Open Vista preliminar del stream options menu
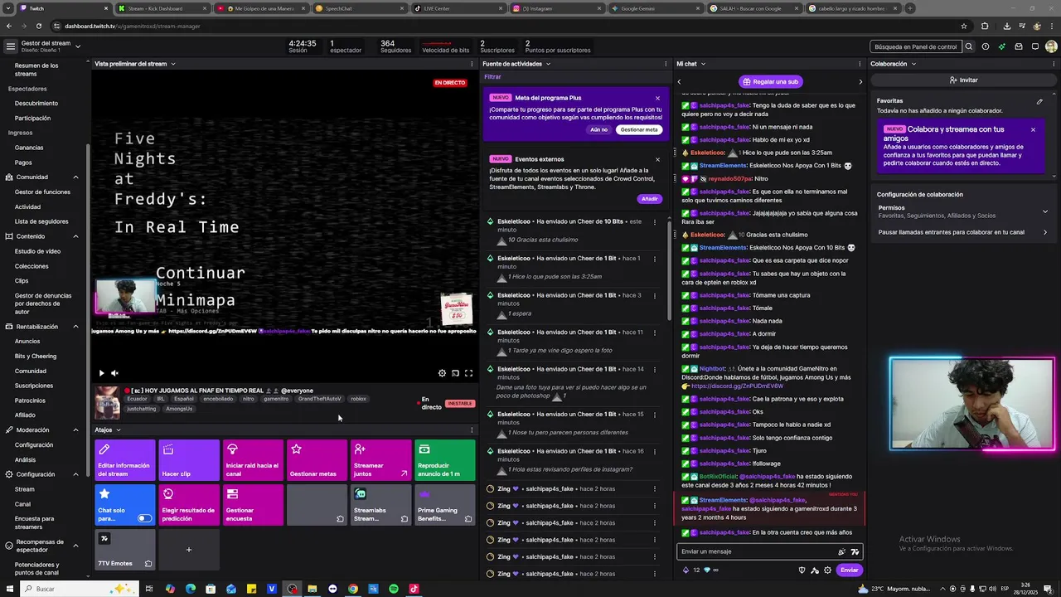The width and height of the screenshot is (1061, 597). 472,64
